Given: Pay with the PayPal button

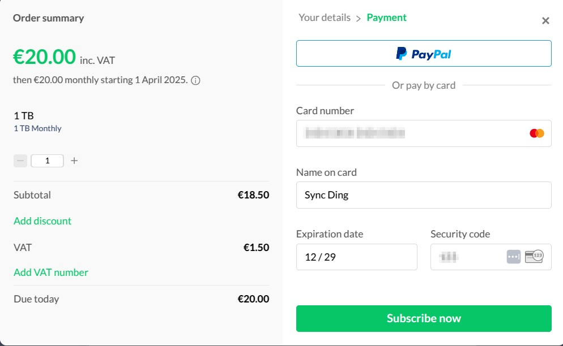Looking at the screenshot, I should tap(424, 54).
